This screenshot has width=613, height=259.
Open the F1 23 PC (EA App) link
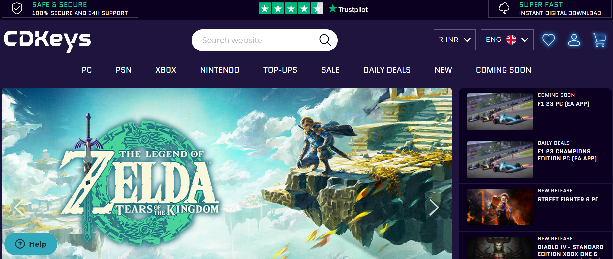[564, 104]
